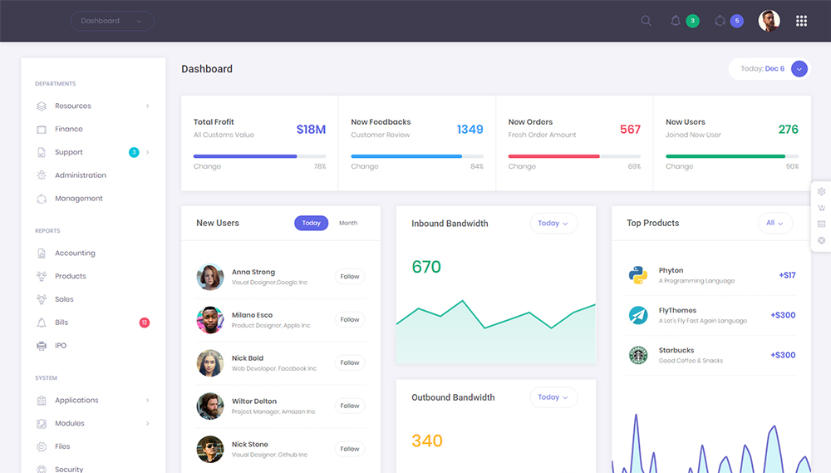Expand the Resources submenu arrow
Image resolution: width=831 pixels, height=473 pixels.
(x=148, y=106)
